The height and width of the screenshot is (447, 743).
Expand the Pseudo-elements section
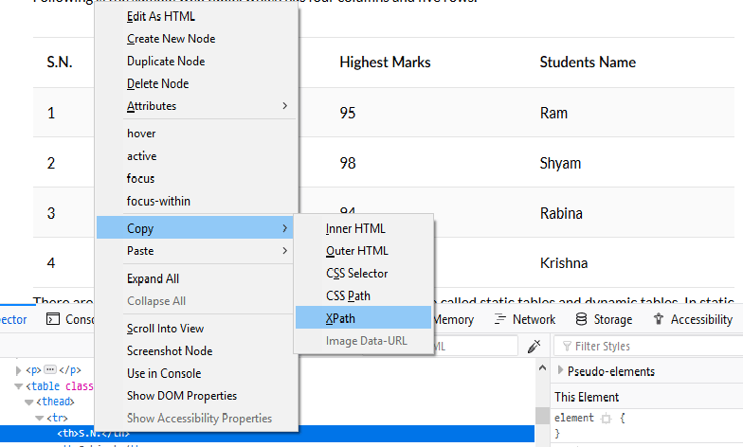pyautogui.click(x=561, y=370)
